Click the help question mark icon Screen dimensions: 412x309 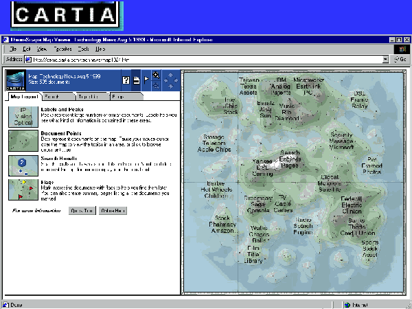(x=126, y=80)
